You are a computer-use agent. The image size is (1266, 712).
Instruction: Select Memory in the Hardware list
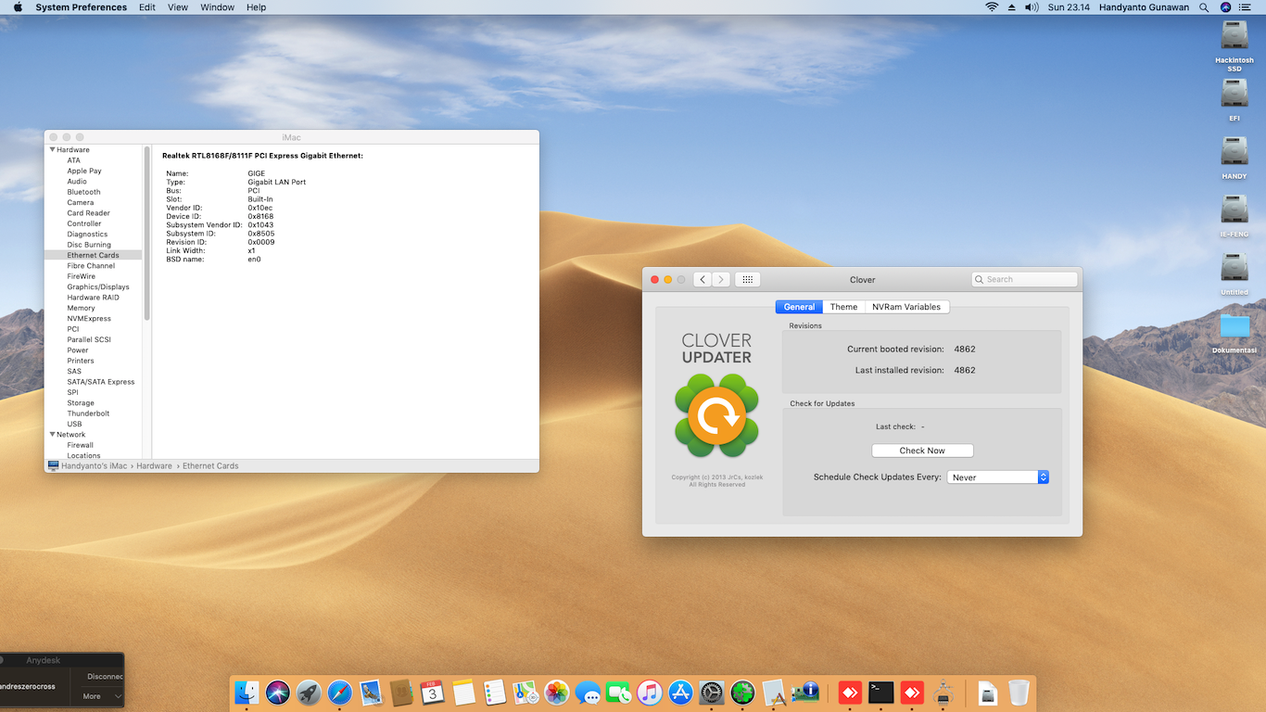(81, 308)
